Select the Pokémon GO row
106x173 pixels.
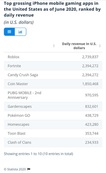point(53,116)
